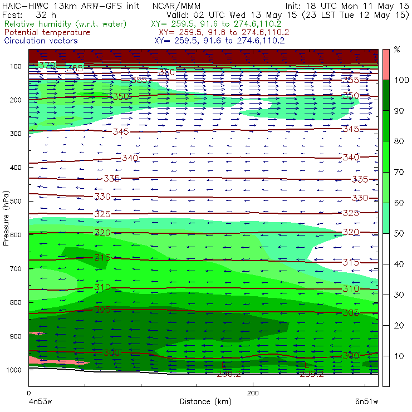Click the red XY coordinates line

224,32
